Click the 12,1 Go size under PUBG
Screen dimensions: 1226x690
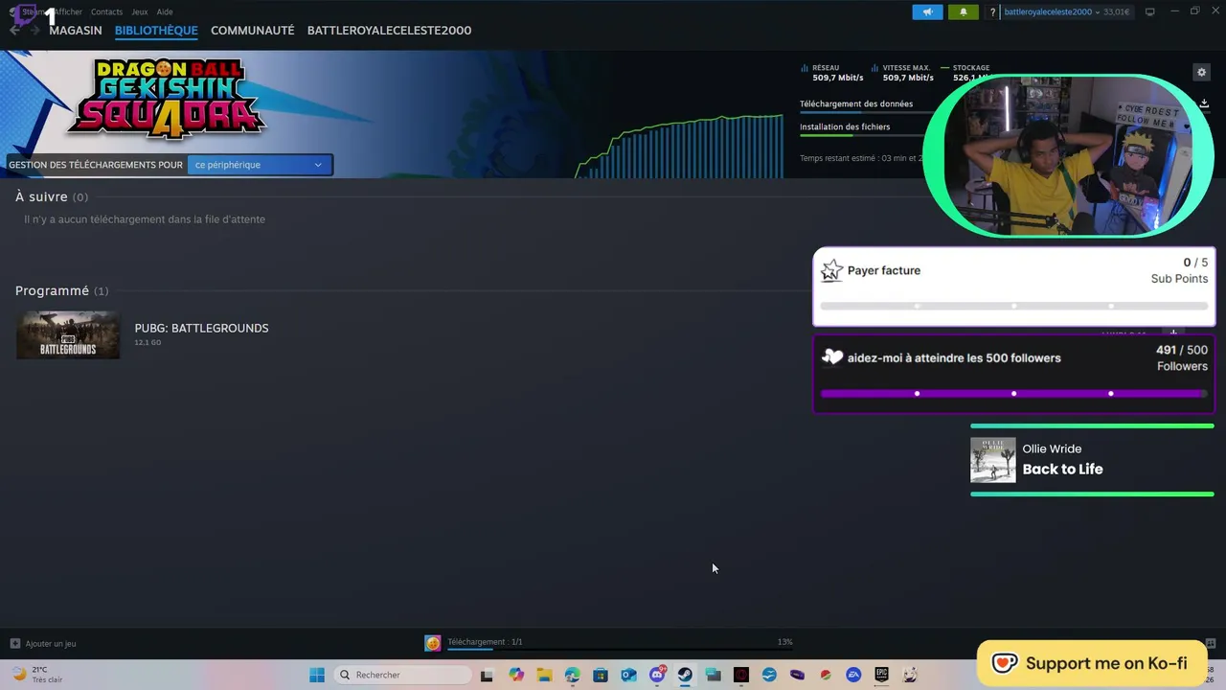pos(148,342)
